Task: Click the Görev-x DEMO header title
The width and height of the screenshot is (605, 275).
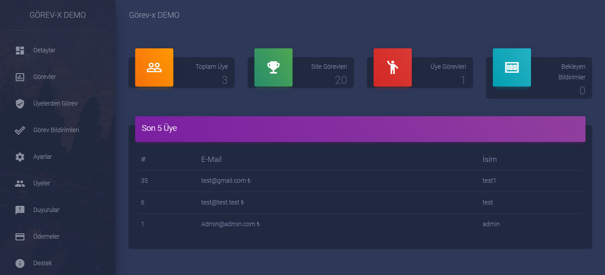Action: click(x=154, y=15)
